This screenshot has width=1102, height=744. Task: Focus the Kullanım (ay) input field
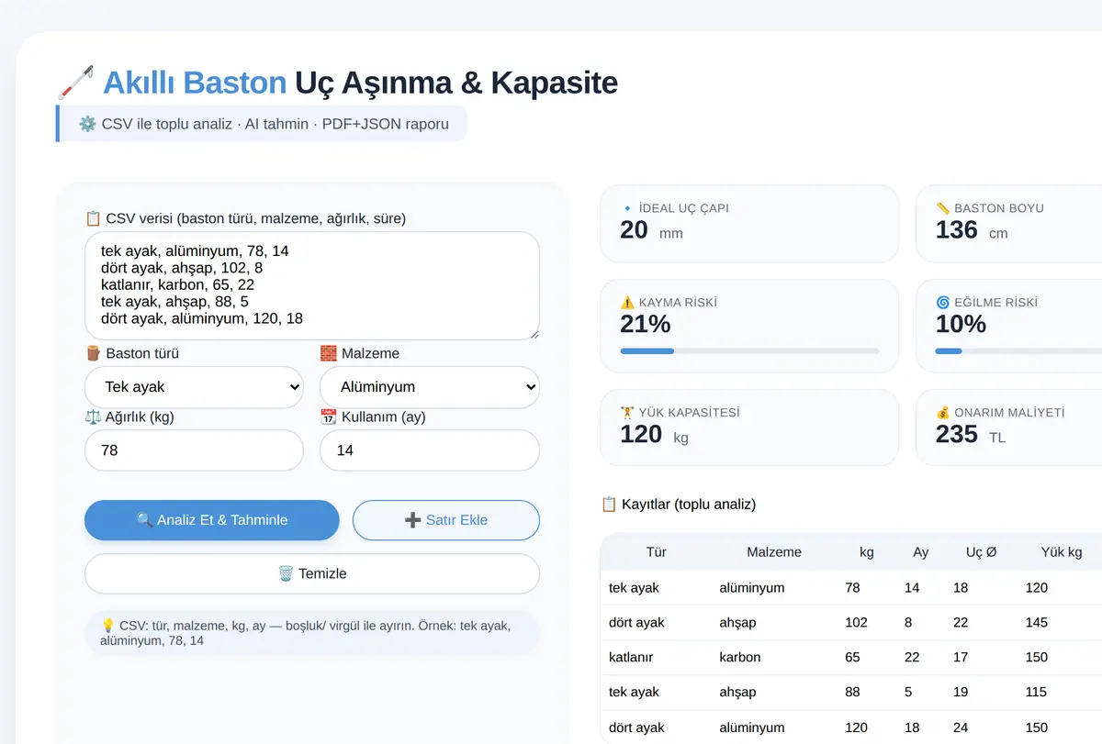click(430, 450)
